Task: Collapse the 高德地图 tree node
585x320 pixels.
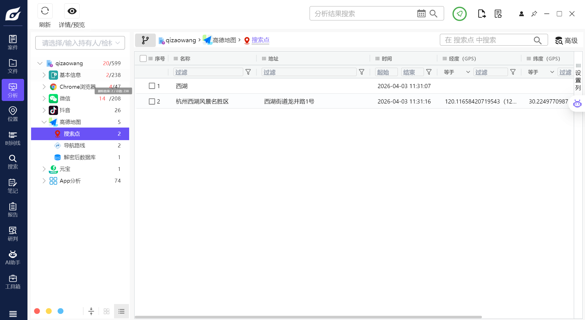Action: point(44,122)
